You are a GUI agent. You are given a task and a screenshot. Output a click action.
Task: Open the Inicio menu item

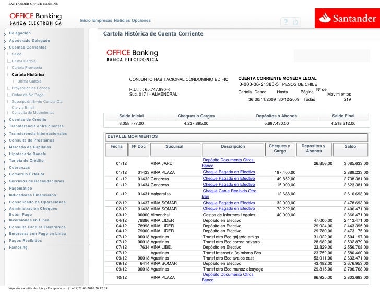tap(86, 20)
